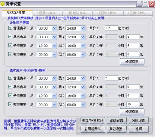Viewport: 155px width, 137px height.
Task: Toggle 午市费率 checkbox in member section
Action: [x=10, y=45]
